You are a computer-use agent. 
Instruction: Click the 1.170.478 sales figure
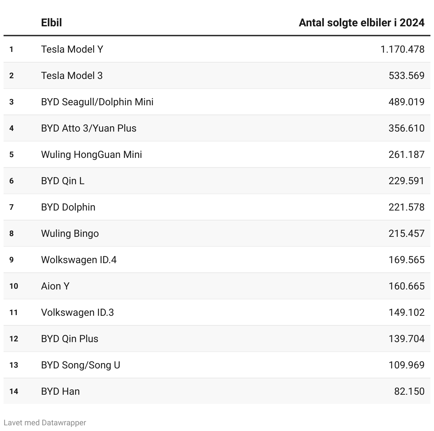[x=402, y=49]
